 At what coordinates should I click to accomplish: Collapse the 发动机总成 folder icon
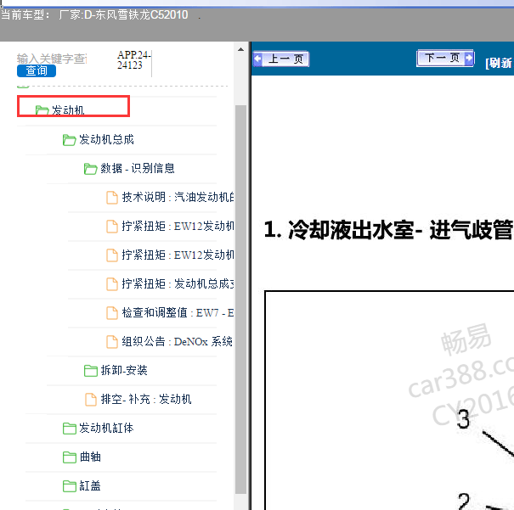coord(69,140)
